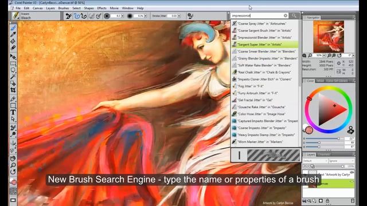Open Color panel options menu

[x=354, y=81]
